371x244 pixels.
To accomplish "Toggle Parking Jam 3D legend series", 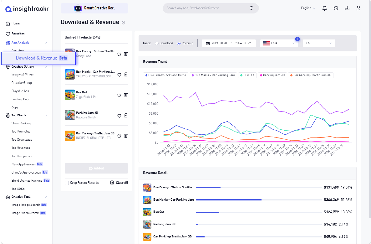I will pyautogui.click(x=272, y=75).
